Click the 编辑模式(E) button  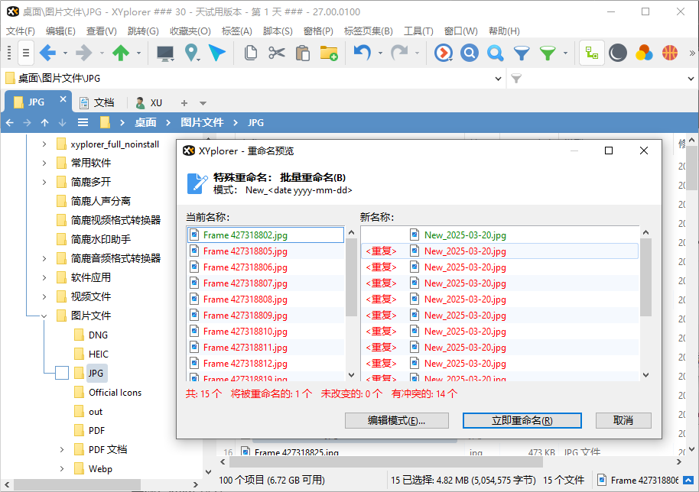point(397,420)
